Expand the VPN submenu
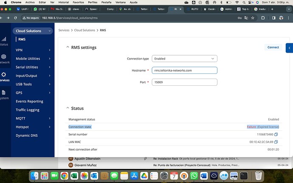Screen dimensions: 293x183 (x=33, y=50)
